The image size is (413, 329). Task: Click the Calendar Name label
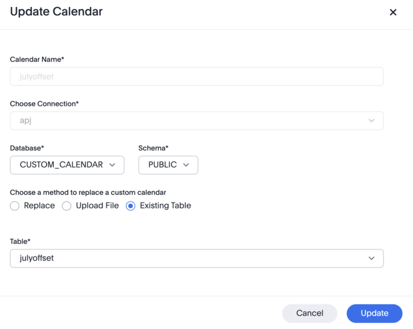click(x=37, y=59)
